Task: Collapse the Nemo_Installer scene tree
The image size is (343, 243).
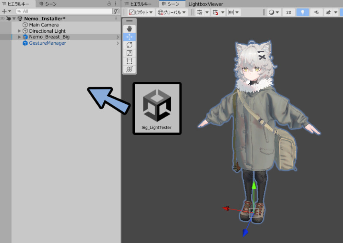Action: coord(14,19)
